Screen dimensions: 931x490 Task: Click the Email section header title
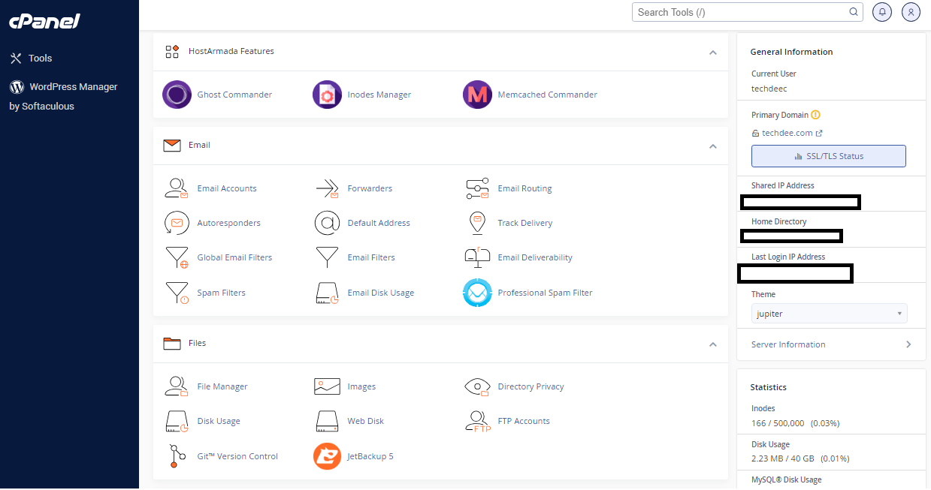pos(199,145)
